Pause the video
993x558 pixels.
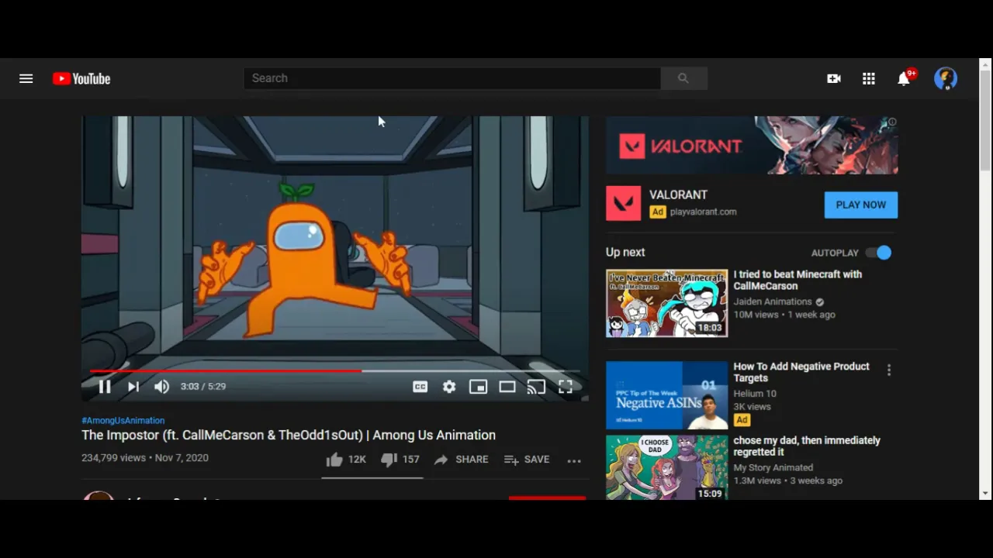coord(105,387)
